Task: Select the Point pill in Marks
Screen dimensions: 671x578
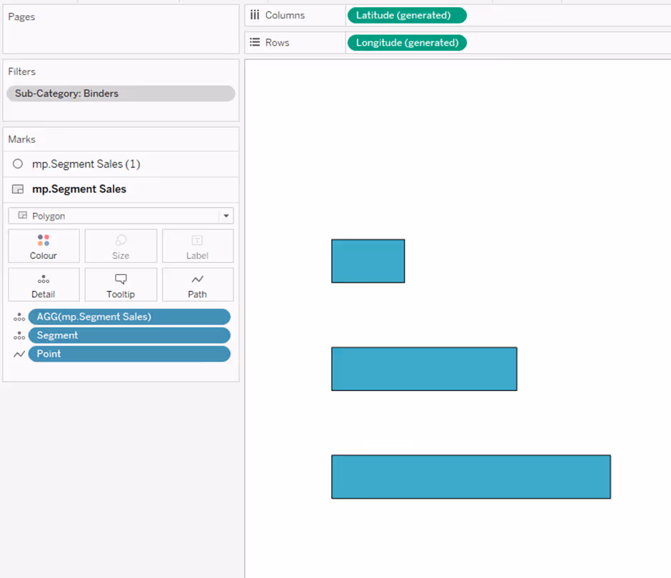Action: (129, 354)
